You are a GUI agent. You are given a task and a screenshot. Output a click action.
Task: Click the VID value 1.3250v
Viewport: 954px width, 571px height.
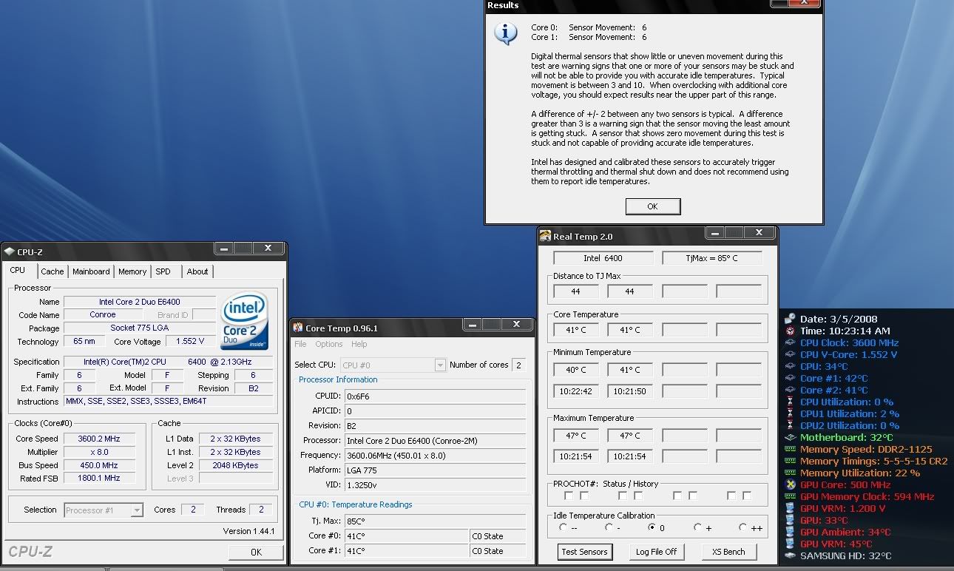[x=435, y=485]
